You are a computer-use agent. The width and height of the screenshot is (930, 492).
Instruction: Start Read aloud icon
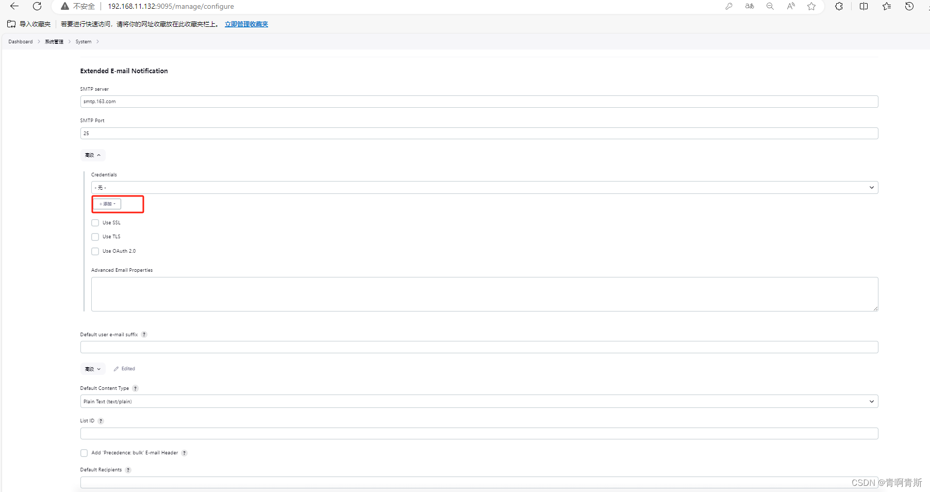pos(791,6)
